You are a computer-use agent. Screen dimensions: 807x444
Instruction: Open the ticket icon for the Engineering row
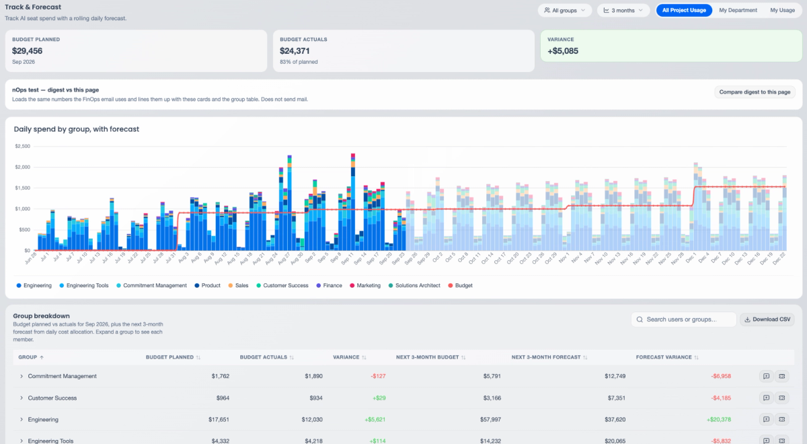point(782,419)
